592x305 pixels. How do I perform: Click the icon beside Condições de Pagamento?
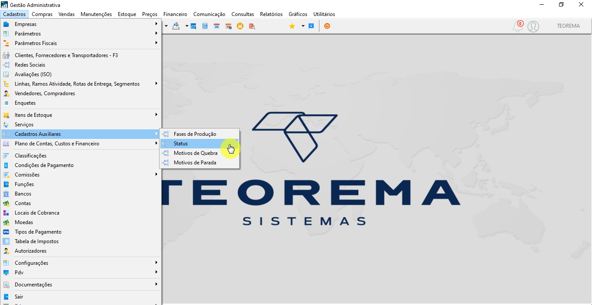(x=6, y=165)
